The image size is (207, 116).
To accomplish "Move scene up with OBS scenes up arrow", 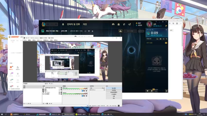I will (x=28, y=104).
